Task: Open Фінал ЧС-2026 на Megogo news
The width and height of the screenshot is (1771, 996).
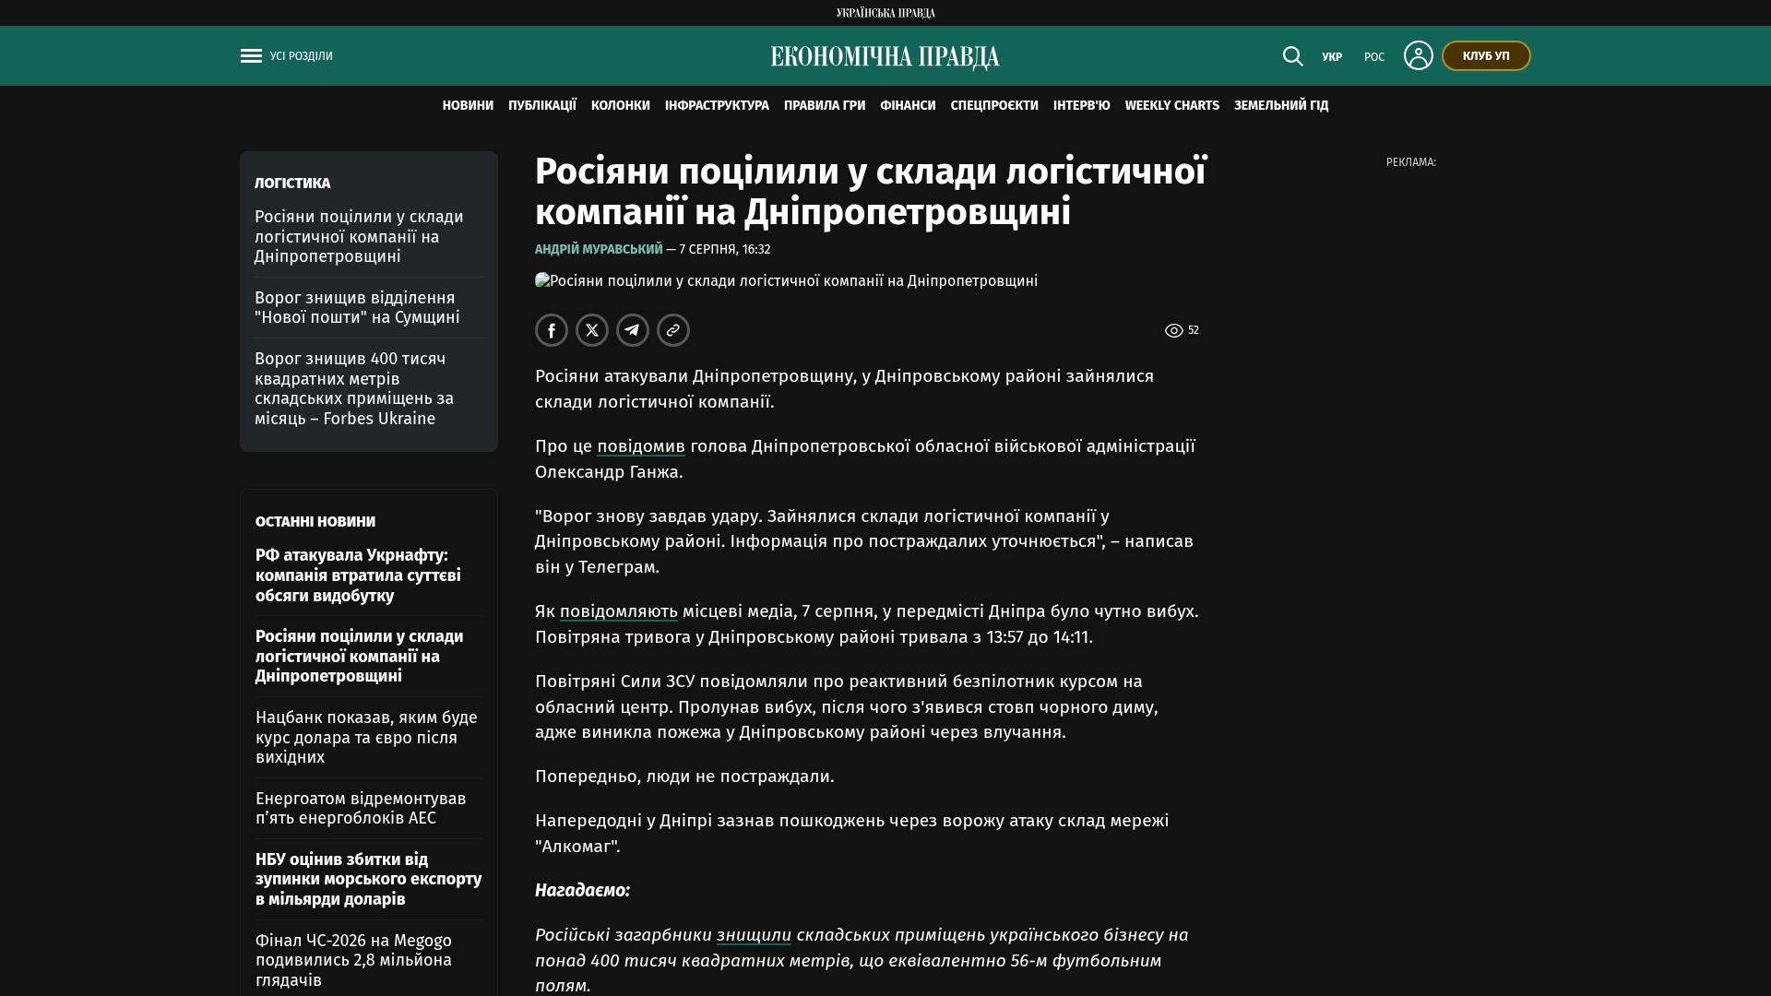Action: pos(353,960)
